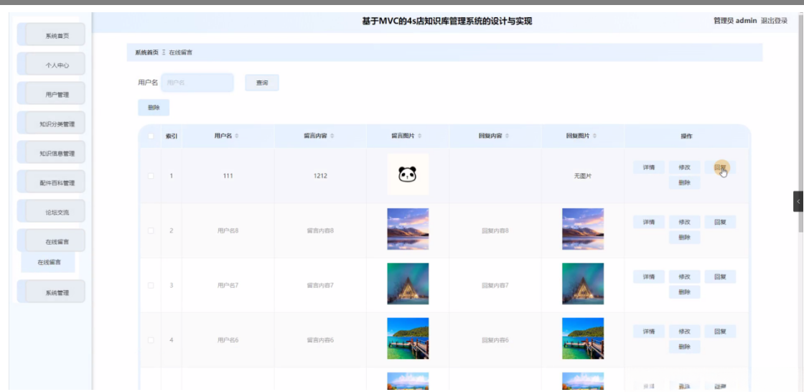The width and height of the screenshot is (804, 392).
Task: Click the 留言内容8 cell
Action: (x=320, y=230)
